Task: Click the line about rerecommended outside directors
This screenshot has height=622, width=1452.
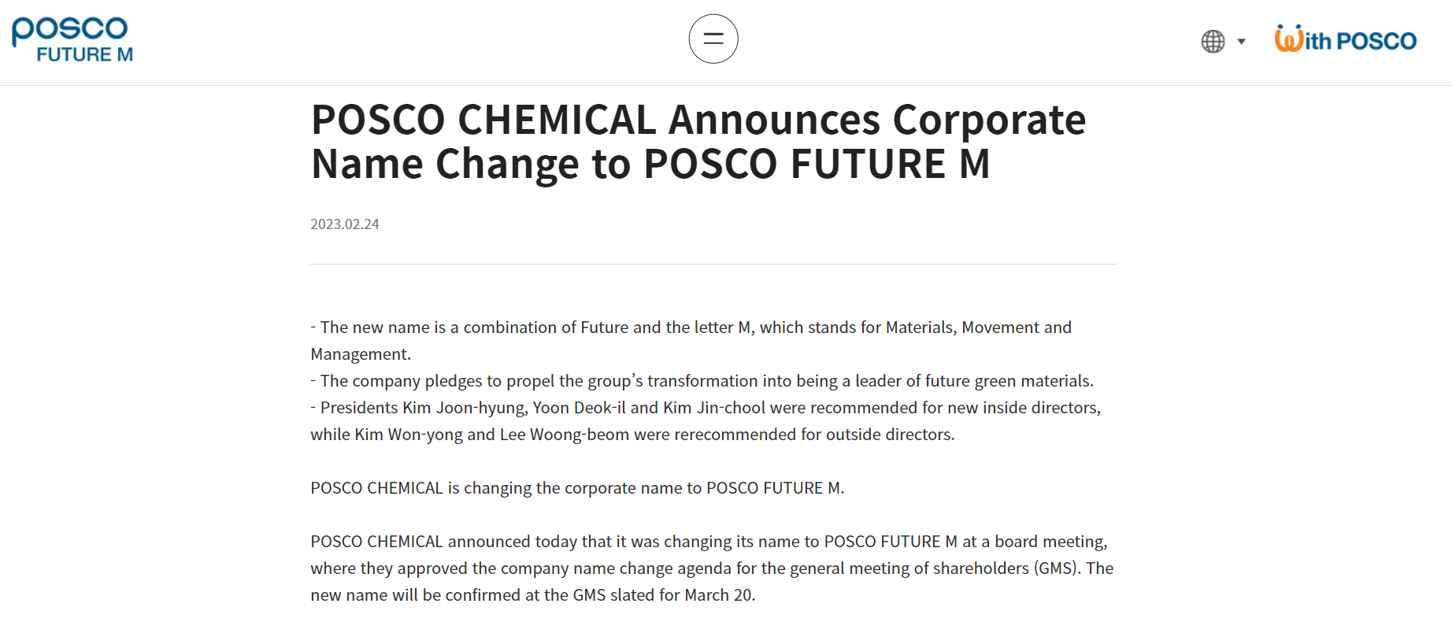Action: (x=632, y=435)
